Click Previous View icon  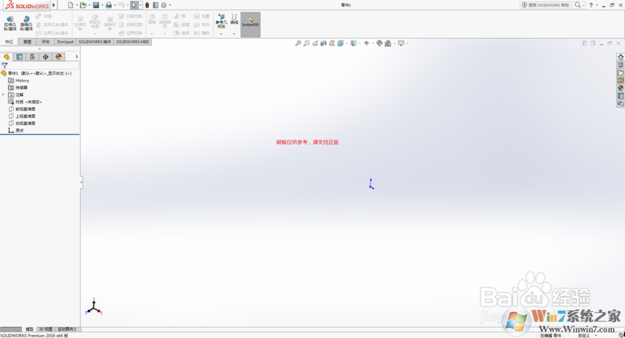coord(315,44)
